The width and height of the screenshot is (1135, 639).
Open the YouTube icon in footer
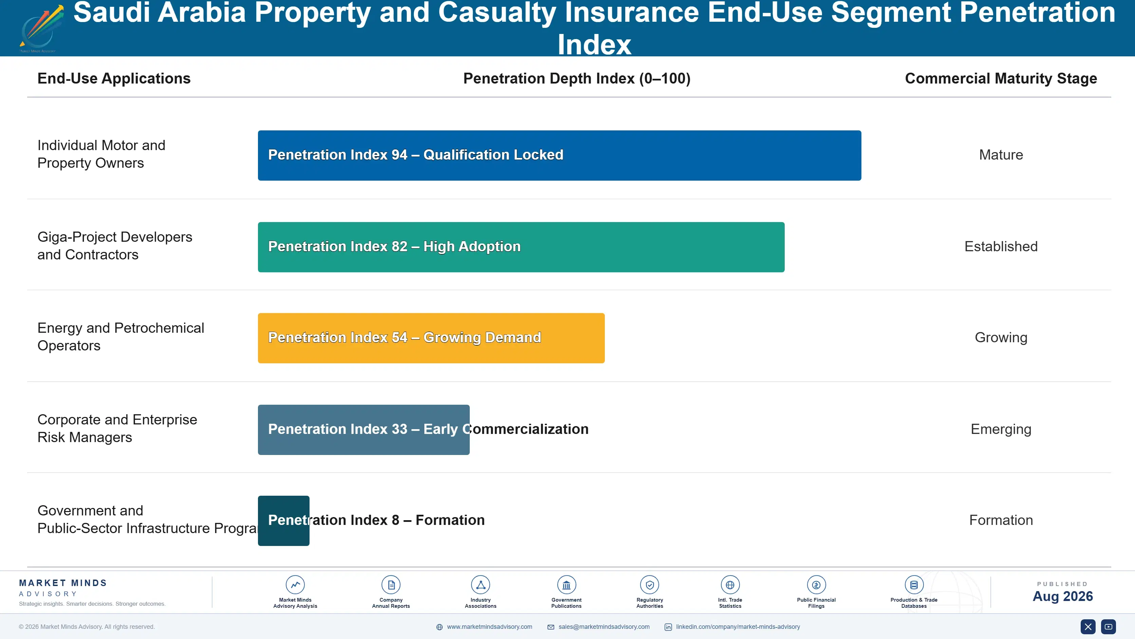point(1109,627)
